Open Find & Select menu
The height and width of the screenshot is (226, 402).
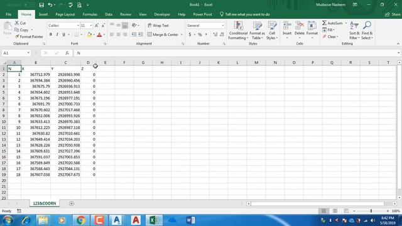[x=367, y=31]
